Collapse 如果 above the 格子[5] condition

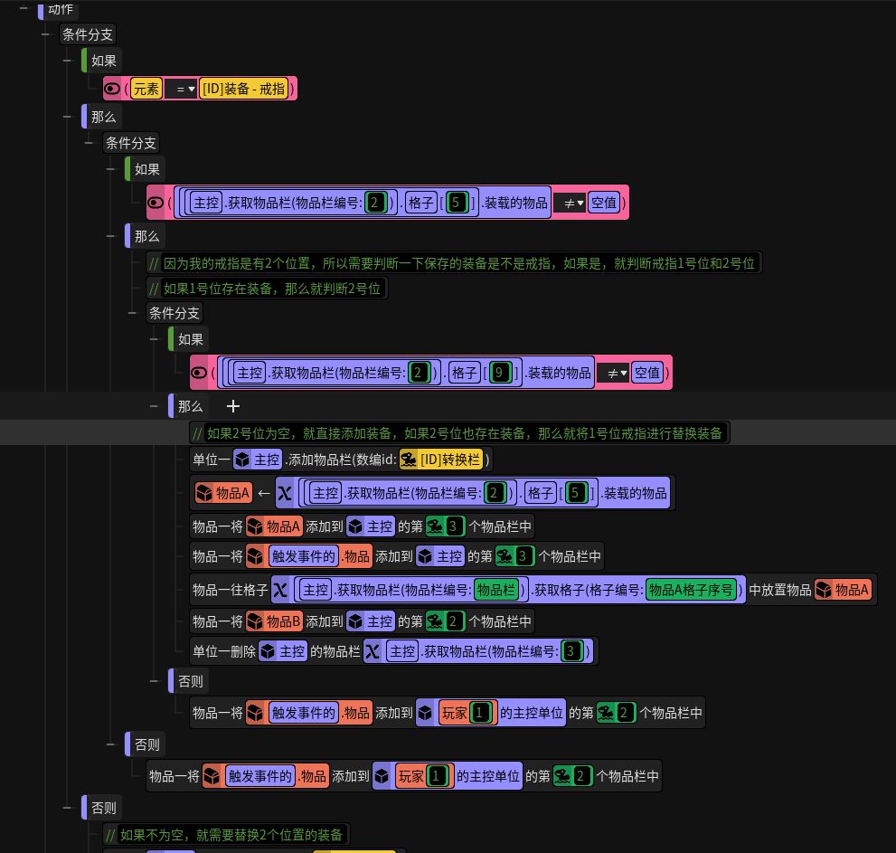click(x=111, y=169)
